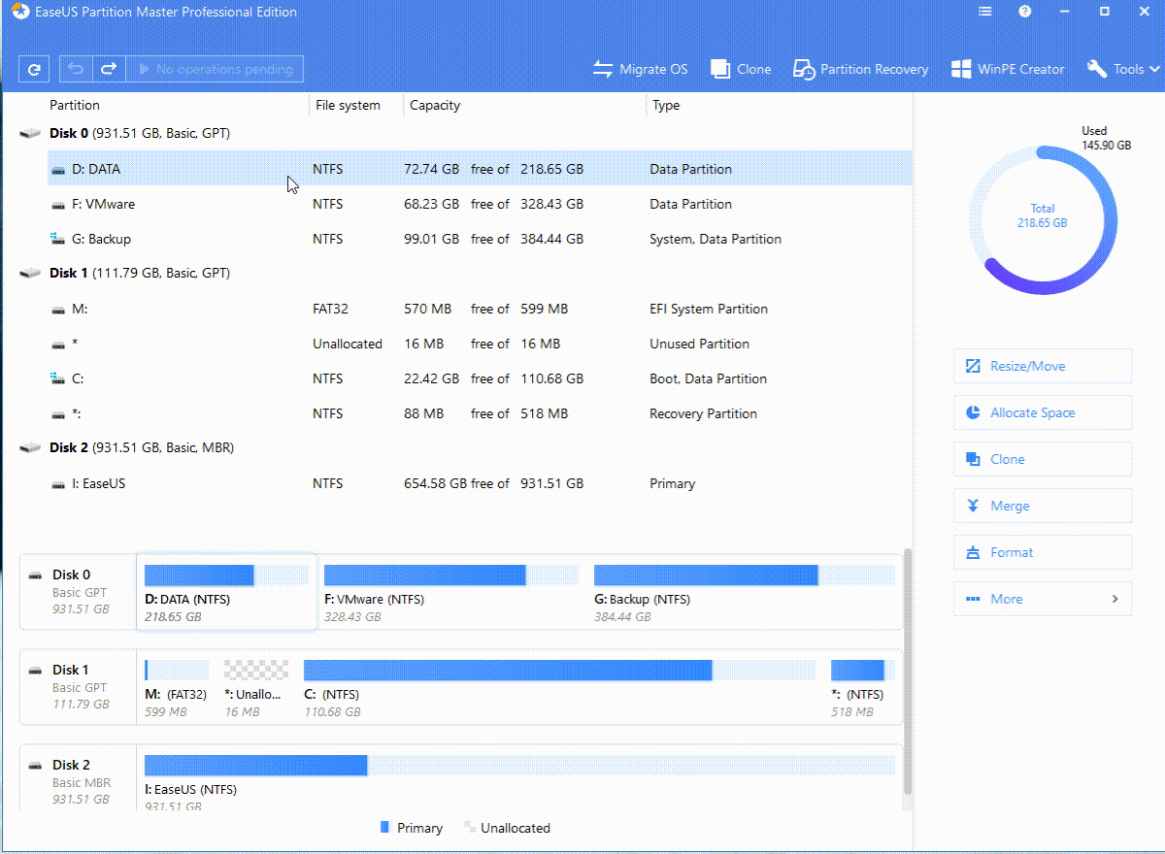Viewport: 1165px width, 854px height.
Task: Select the C: partition row in list
Action: [388, 378]
